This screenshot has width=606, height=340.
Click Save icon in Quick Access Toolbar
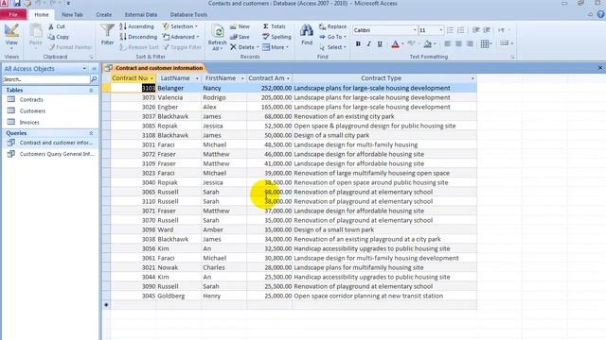tap(17, 3)
